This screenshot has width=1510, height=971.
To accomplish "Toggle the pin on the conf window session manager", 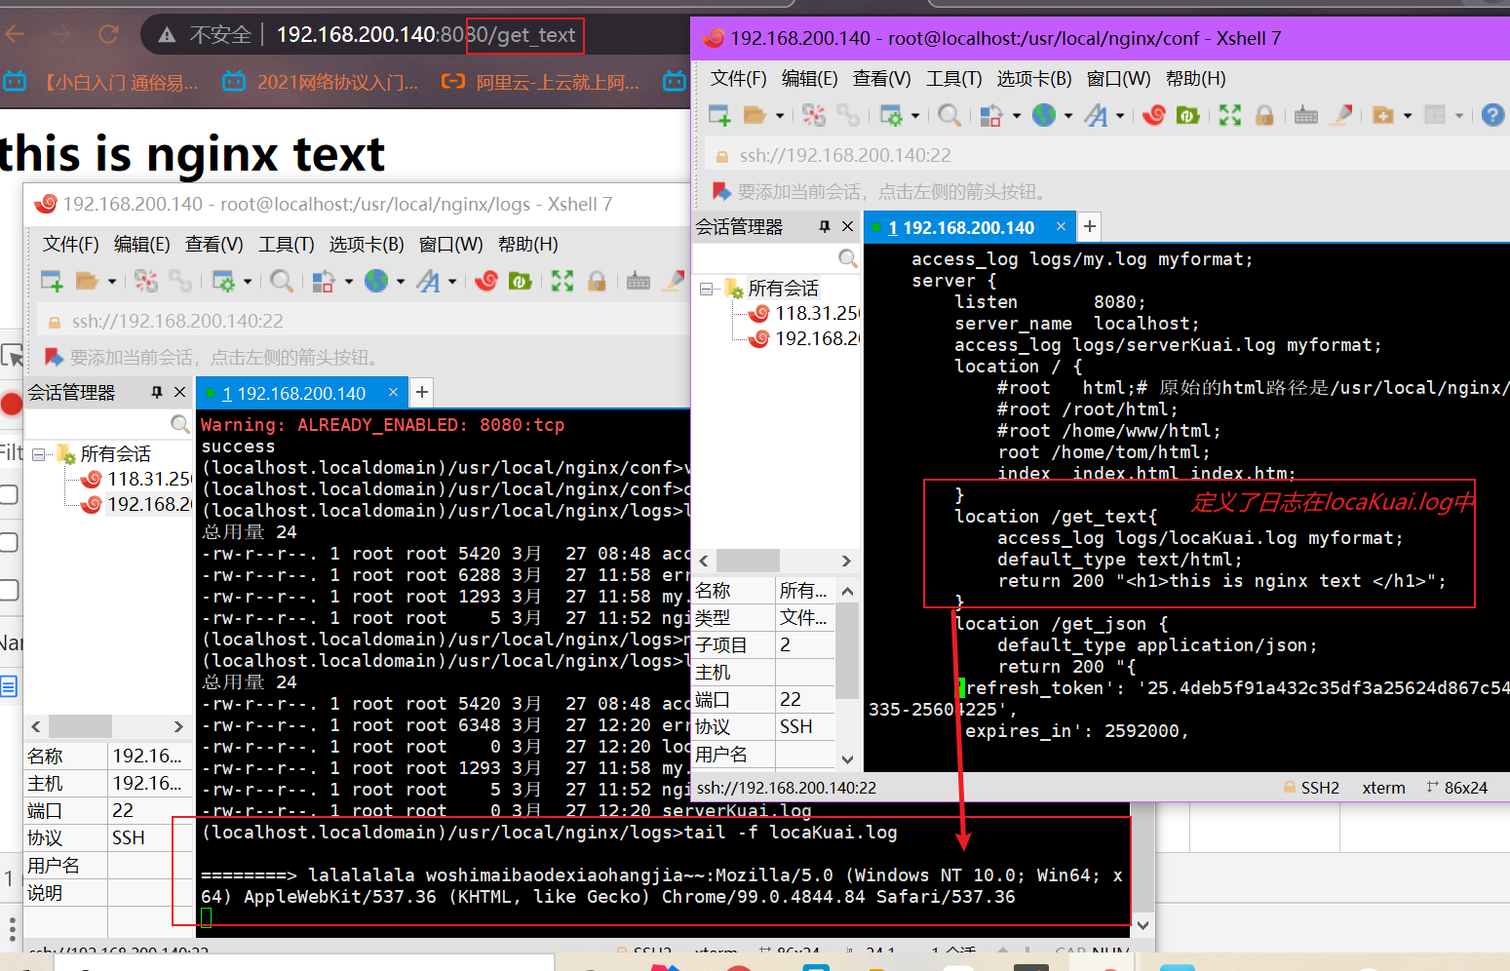I will pyautogui.click(x=825, y=227).
